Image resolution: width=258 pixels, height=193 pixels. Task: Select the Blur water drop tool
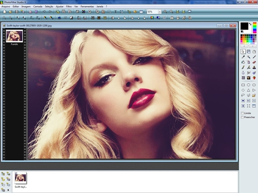tap(243, 72)
